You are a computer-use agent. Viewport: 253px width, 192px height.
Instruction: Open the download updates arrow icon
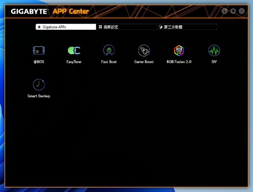click(x=225, y=11)
